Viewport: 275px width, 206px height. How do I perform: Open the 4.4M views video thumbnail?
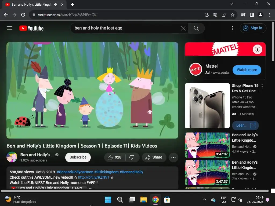click(x=207, y=145)
